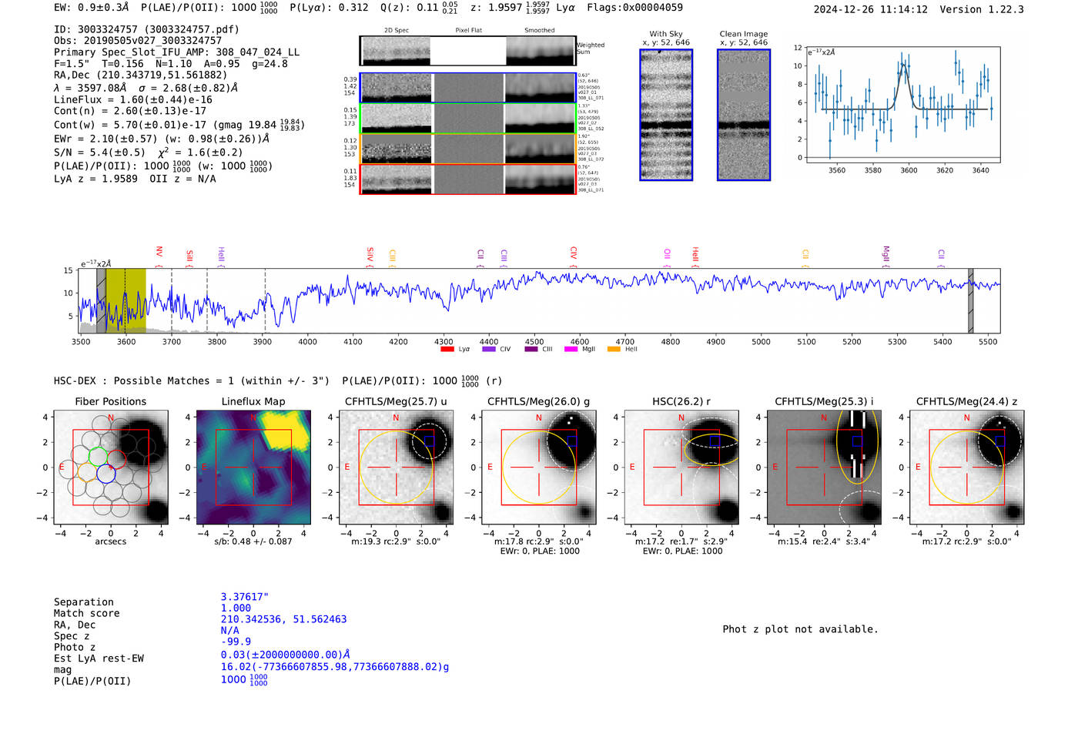Click the Flags:0x00004059 header text
This screenshot has height=734, width=1078.
pyautogui.click(x=634, y=8)
